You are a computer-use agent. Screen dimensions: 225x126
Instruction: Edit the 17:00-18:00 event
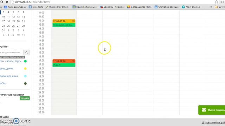tap(72, 61)
